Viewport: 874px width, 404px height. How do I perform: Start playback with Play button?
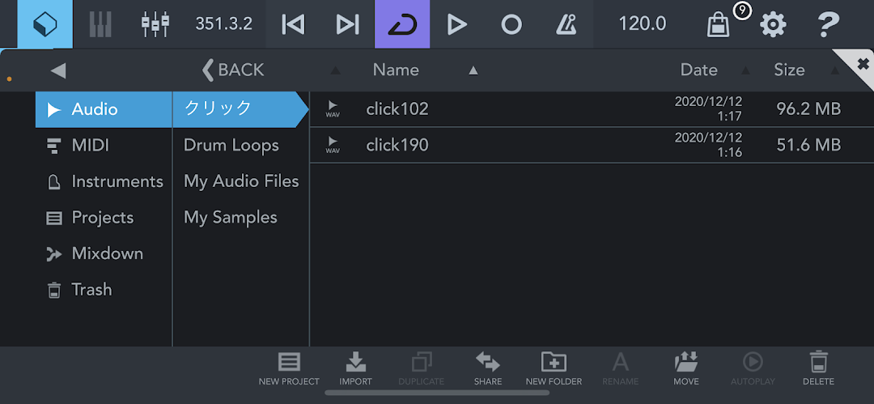(456, 24)
